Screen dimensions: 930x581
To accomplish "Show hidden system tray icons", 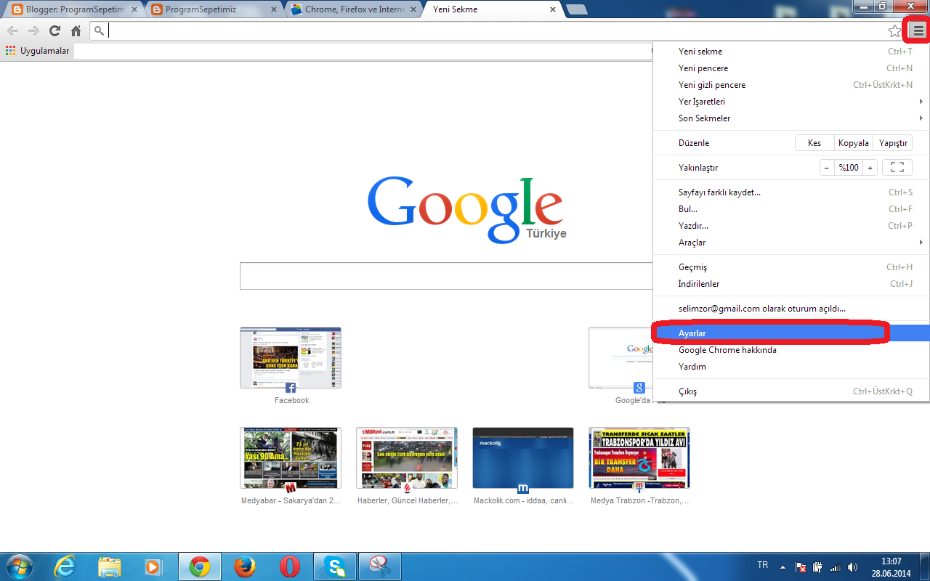I will tap(783, 566).
